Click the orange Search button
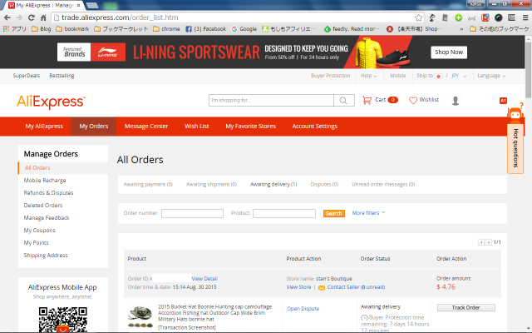Screen dimensions: 532x333 [x=334, y=213]
